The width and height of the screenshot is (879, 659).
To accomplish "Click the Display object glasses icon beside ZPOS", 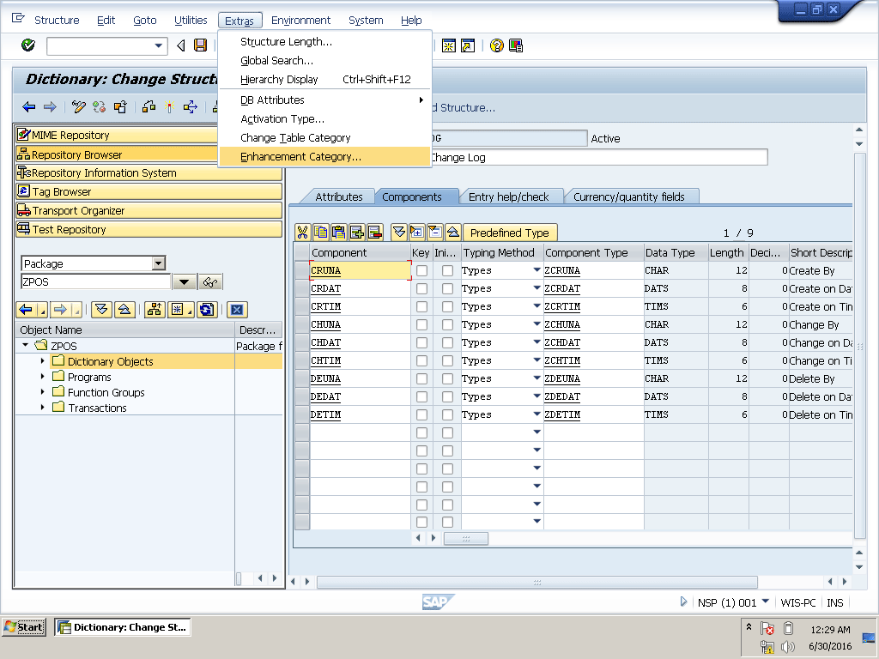I will (210, 282).
